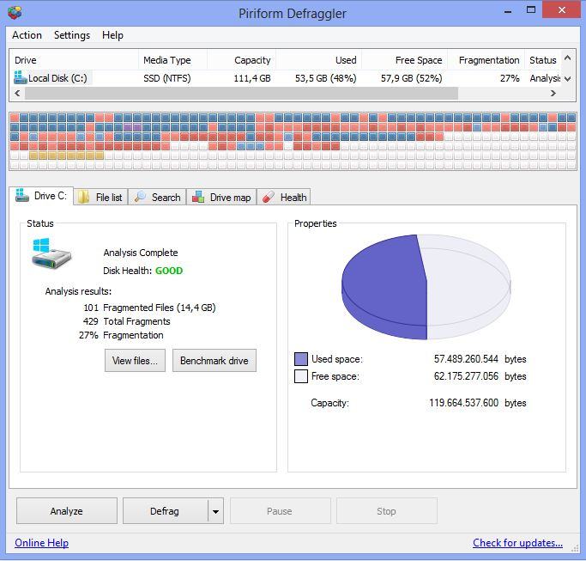This screenshot has height=561, width=586.
Task: Click the Status column header
Action: (x=542, y=60)
